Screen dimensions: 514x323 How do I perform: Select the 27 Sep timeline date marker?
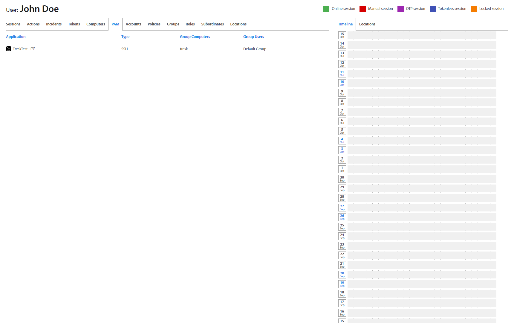coord(342,208)
